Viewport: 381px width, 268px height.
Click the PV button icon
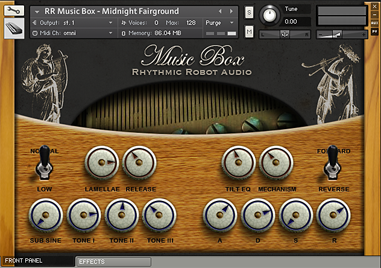[x=374, y=31]
